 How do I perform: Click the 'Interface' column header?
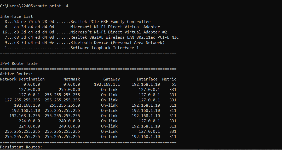pyautogui.click(x=147, y=79)
